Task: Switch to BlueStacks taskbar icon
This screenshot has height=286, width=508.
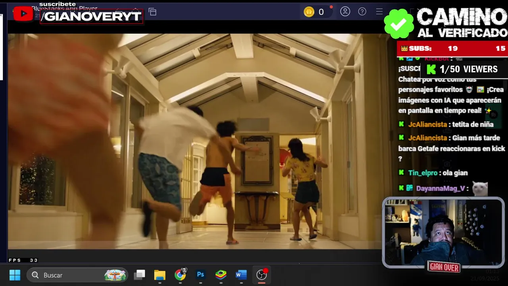Action: pos(221,275)
